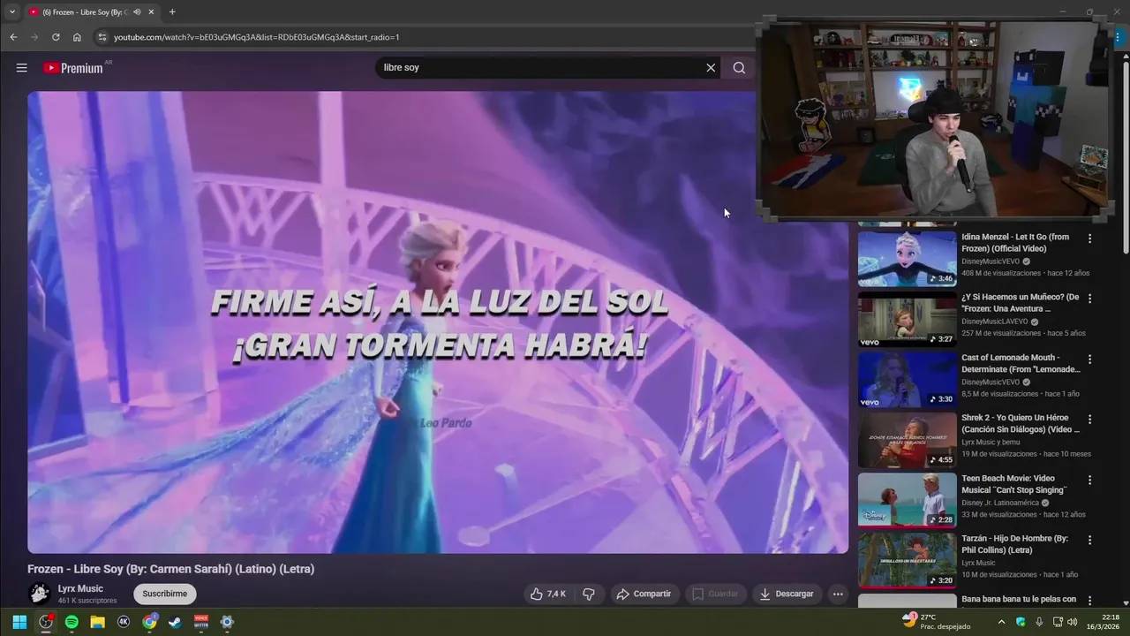
Task: Open OBS Studio from the taskbar
Action: coord(46,622)
